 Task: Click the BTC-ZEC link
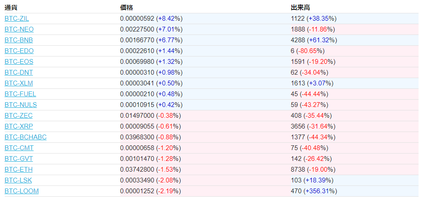19,116
